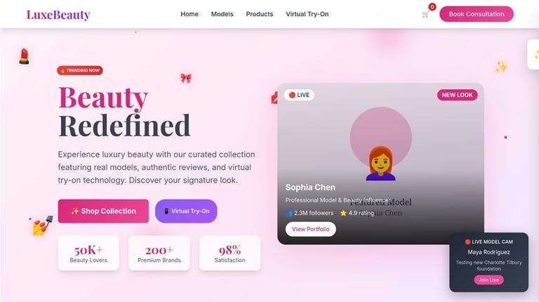The height and width of the screenshot is (302, 539).
Task: Open the shopping cart icon
Action: tap(425, 15)
